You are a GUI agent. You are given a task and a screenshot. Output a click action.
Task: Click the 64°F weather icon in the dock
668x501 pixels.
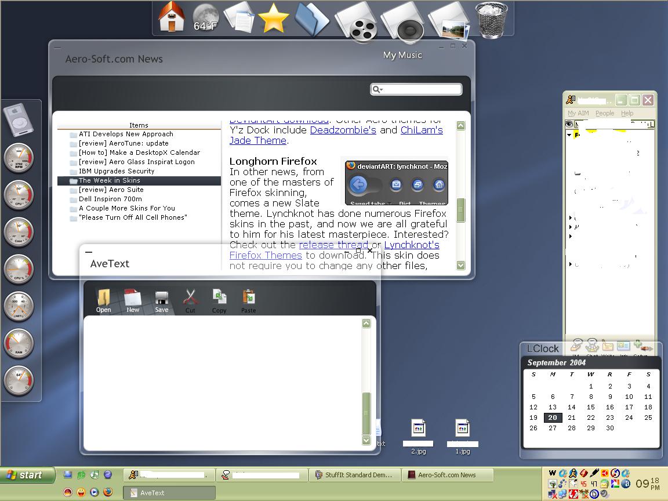(206, 17)
